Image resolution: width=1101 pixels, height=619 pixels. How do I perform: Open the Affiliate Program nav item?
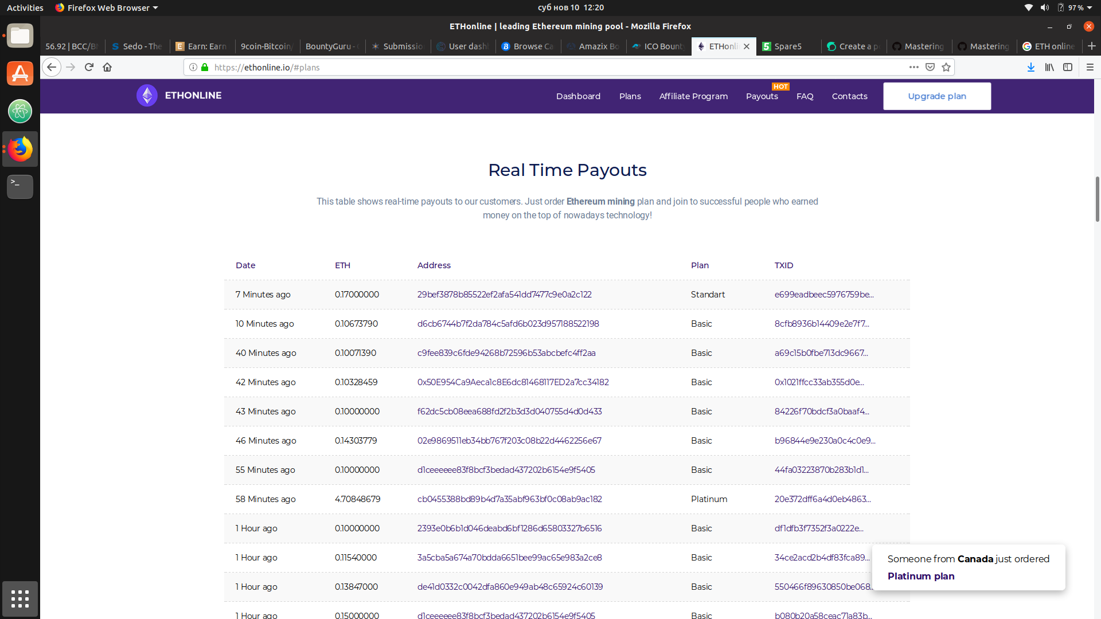[x=693, y=96]
